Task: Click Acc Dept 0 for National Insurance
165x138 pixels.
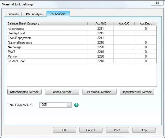Action: point(146,43)
